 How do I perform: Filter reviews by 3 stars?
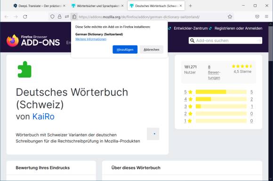tap(188, 106)
